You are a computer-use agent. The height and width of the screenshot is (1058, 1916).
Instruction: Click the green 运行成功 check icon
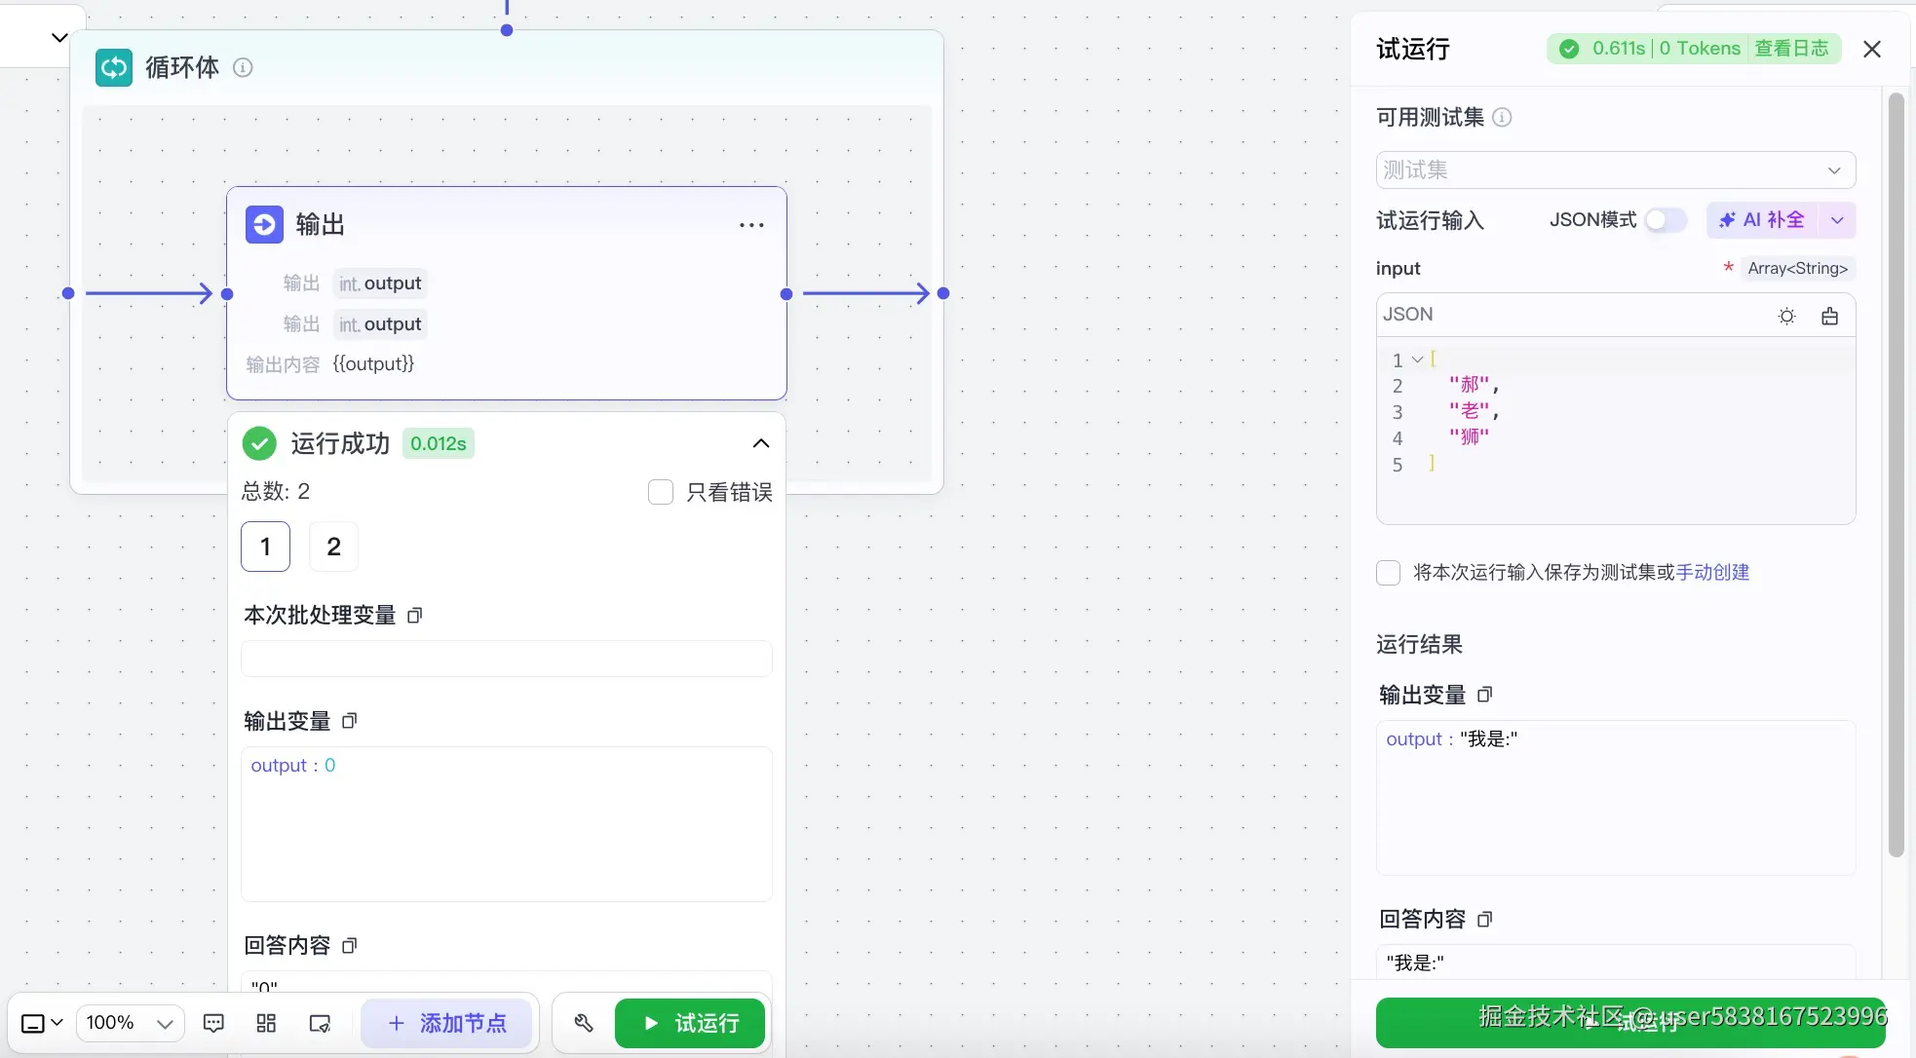259,443
